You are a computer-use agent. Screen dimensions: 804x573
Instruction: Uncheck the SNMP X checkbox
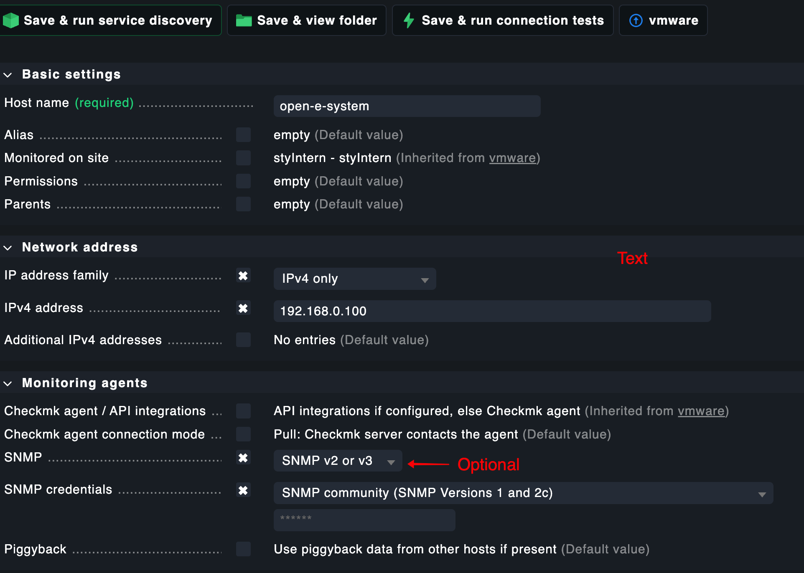243,458
